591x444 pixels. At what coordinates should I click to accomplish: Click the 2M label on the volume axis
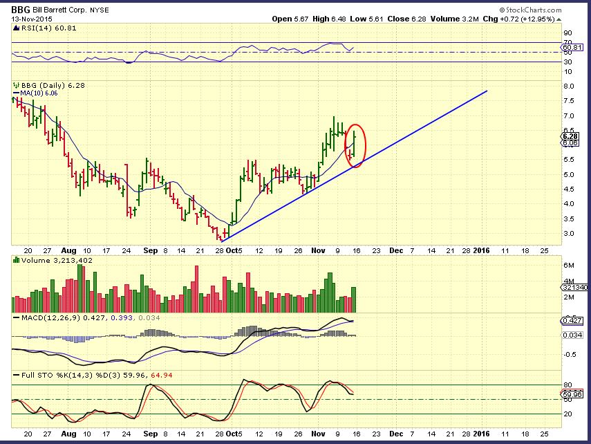[x=568, y=297]
